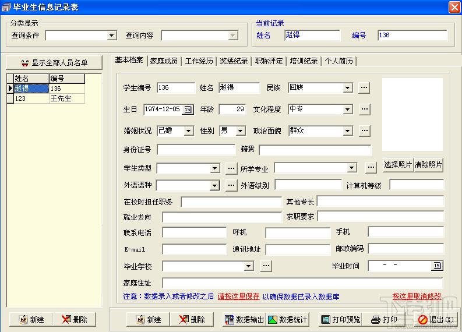The height and width of the screenshot is (332, 462).
Task: Switch to the 家庭成员 tab
Action: pyautogui.click(x=164, y=61)
